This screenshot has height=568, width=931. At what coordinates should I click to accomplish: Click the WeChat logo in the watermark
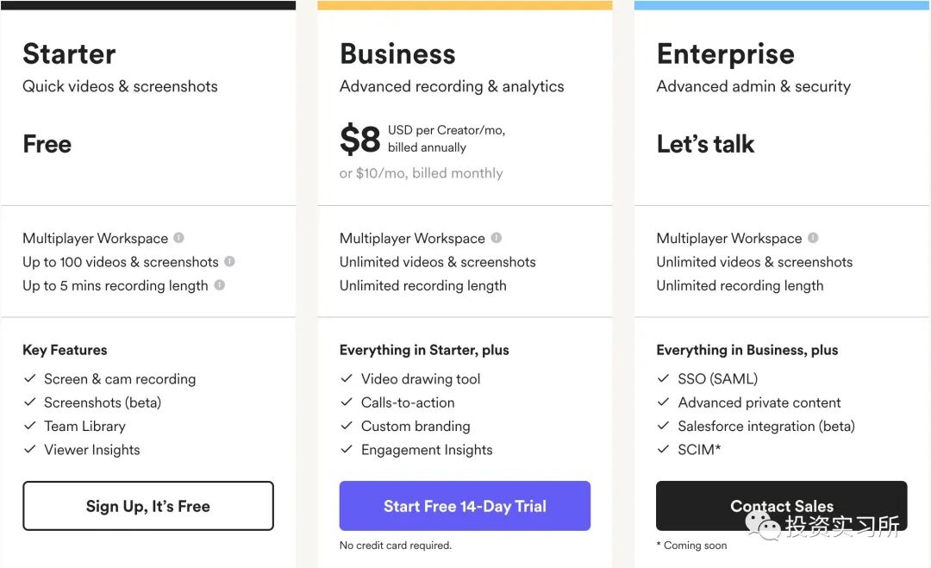(762, 524)
